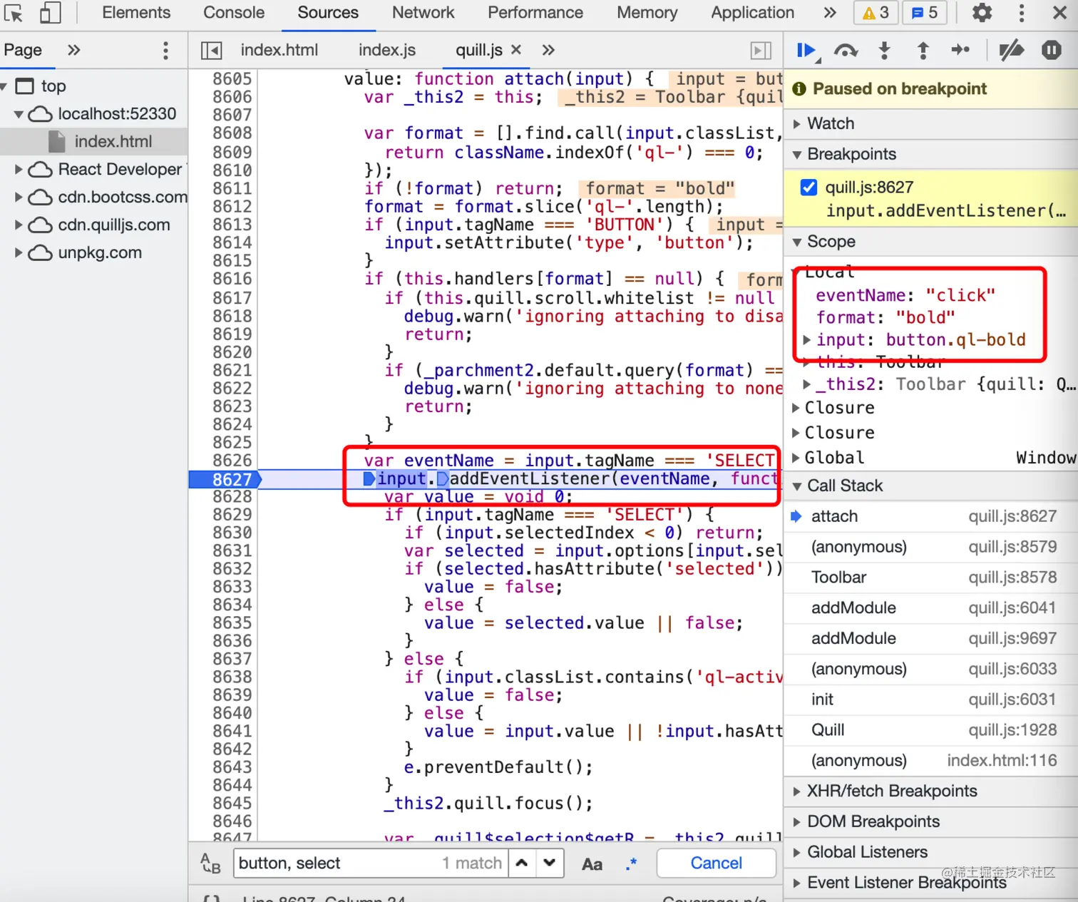Step over next function call

pos(846,51)
